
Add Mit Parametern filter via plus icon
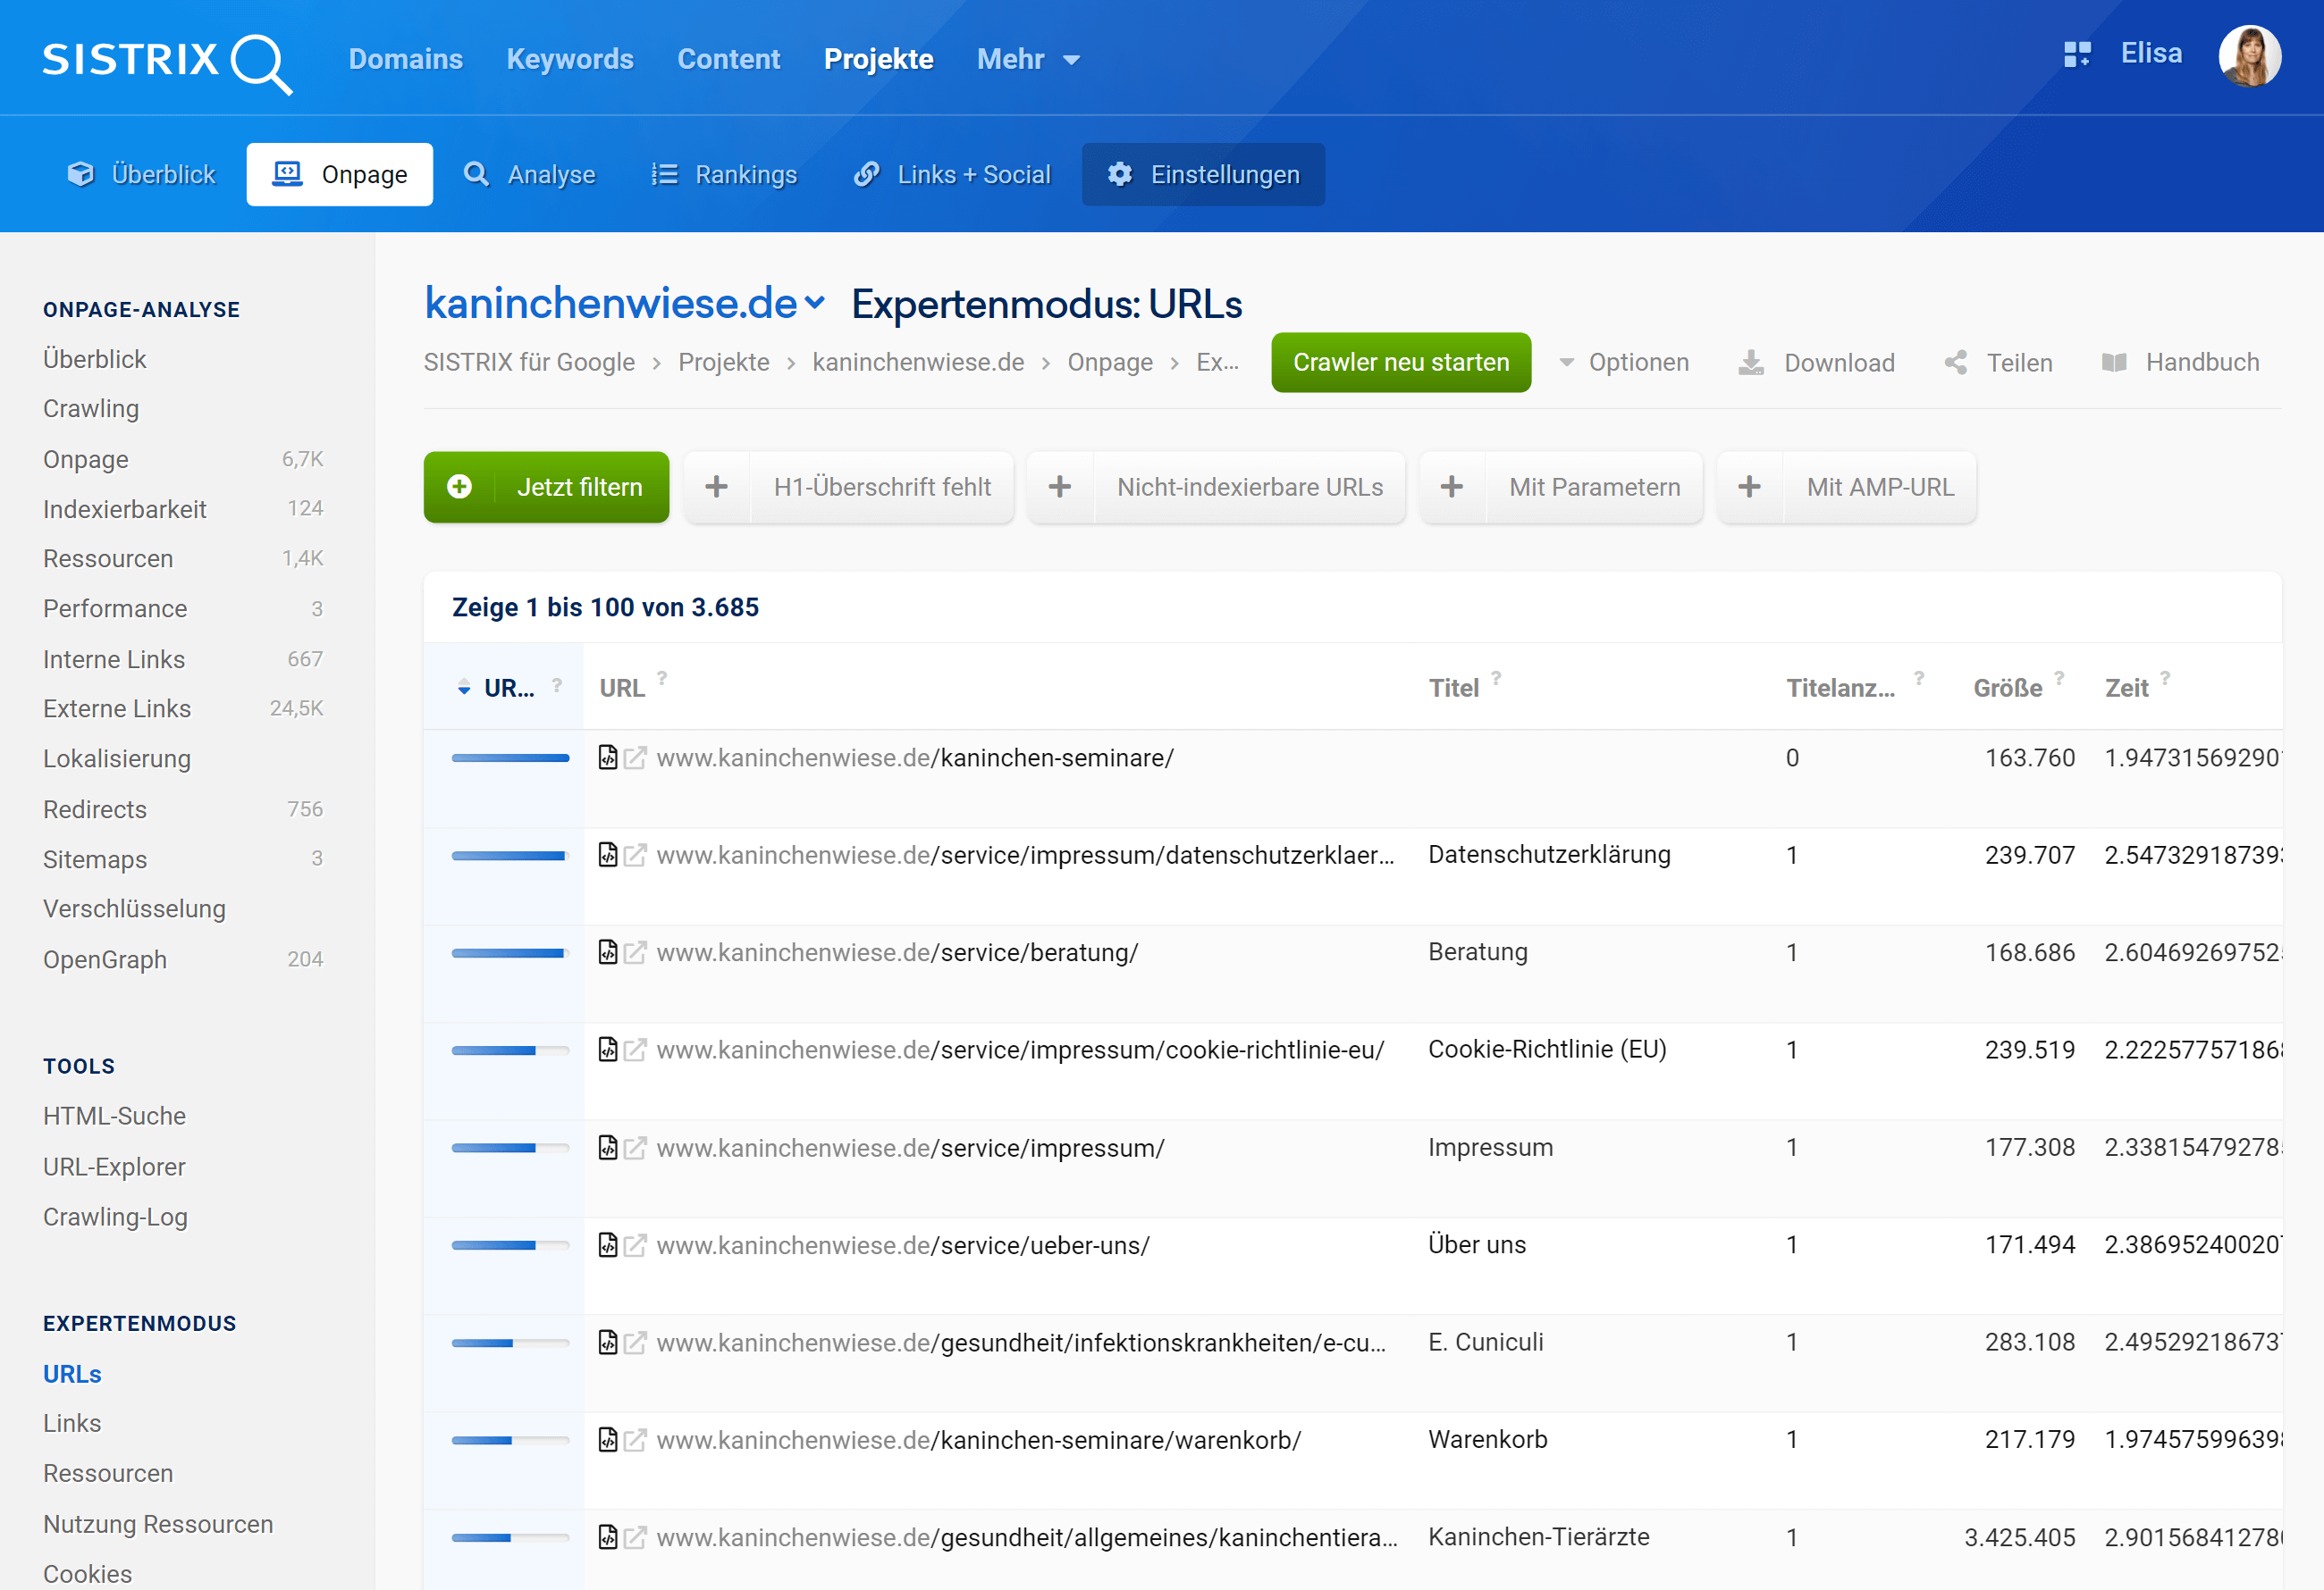click(x=1452, y=487)
